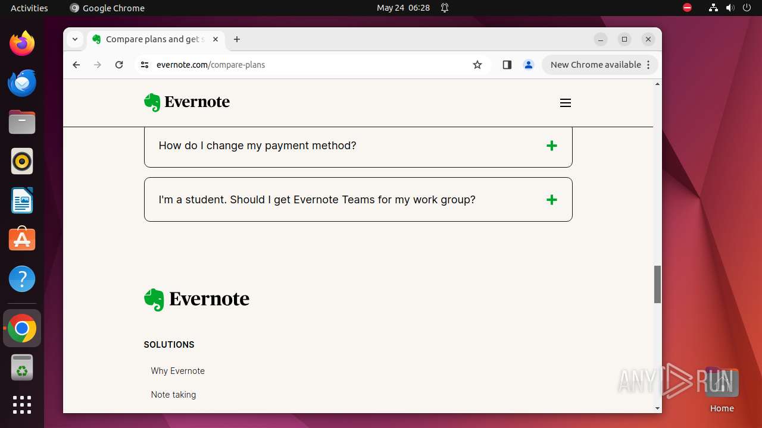This screenshot has height=428, width=762.
Task: Click Google Chrome icon in dock
Action: coord(22,328)
